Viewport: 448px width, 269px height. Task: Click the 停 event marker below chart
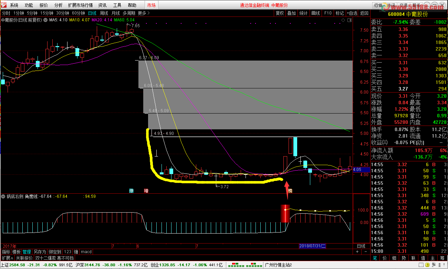[x=132, y=191]
